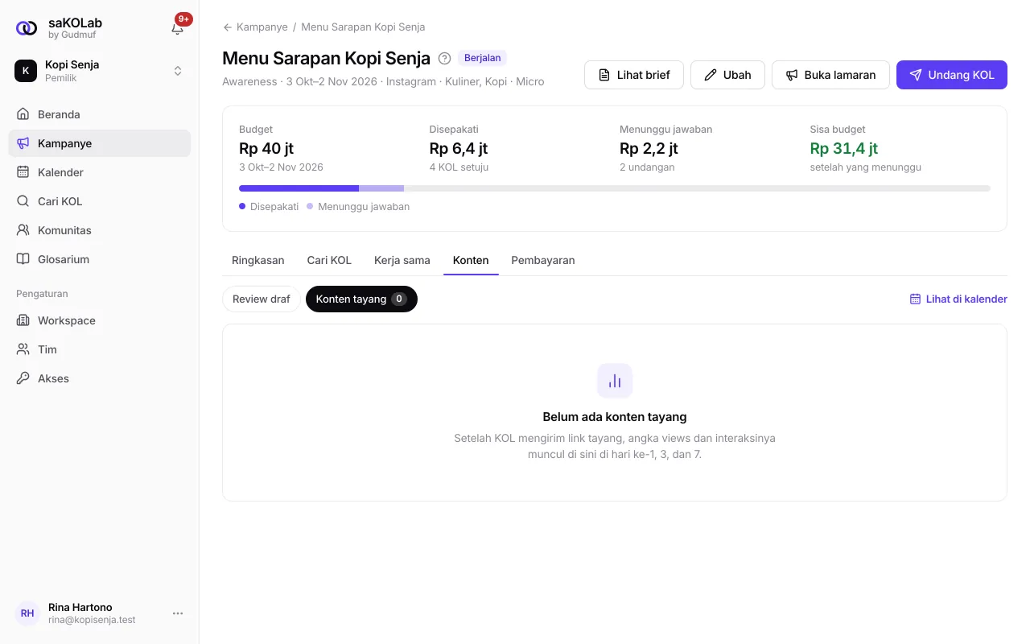Click the Beranda home icon
Screen dimensions: 1030x644
[x=23, y=114]
